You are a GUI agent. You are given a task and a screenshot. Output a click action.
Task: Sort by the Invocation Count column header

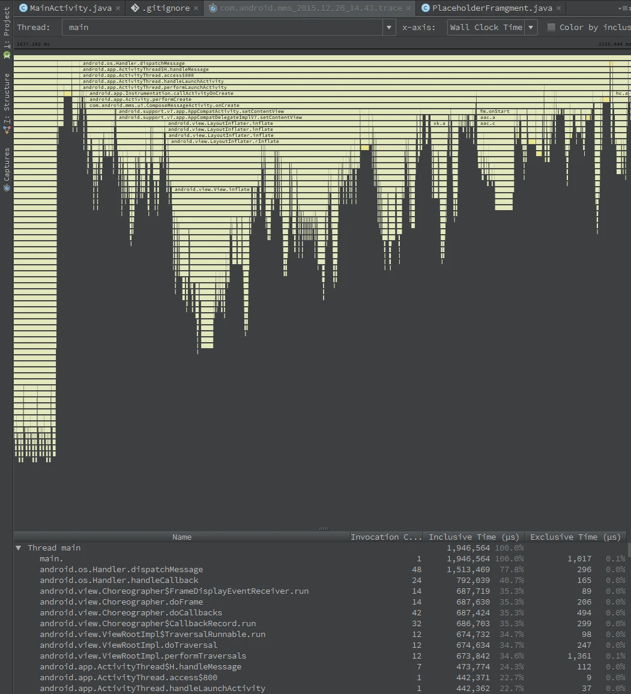point(386,537)
